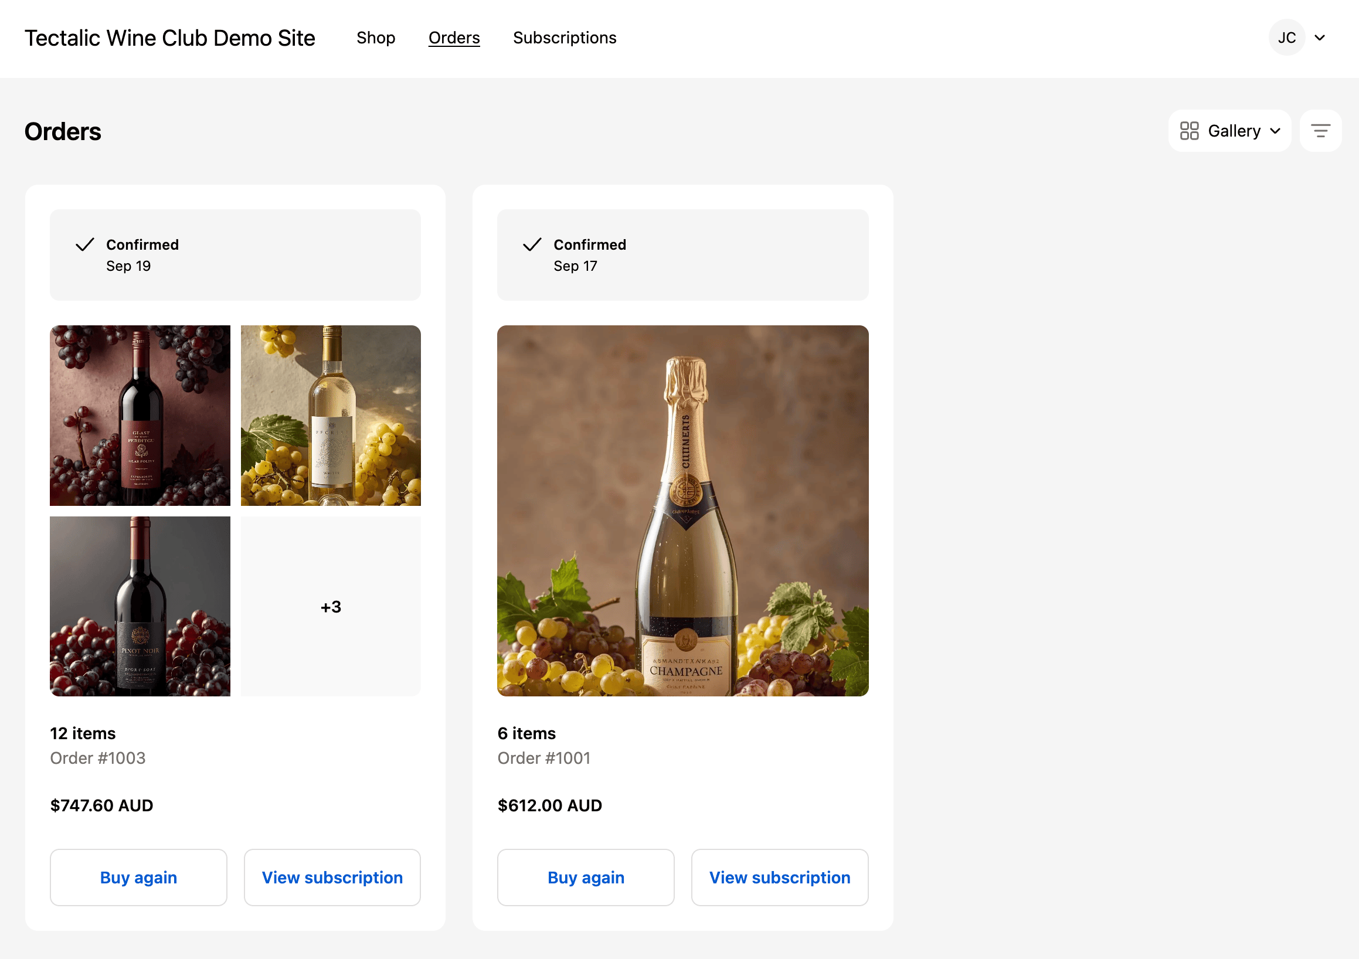Click the checkmark on the Sep 17 order
The height and width of the screenshot is (959, 1359).
click(x=532, y=244)
